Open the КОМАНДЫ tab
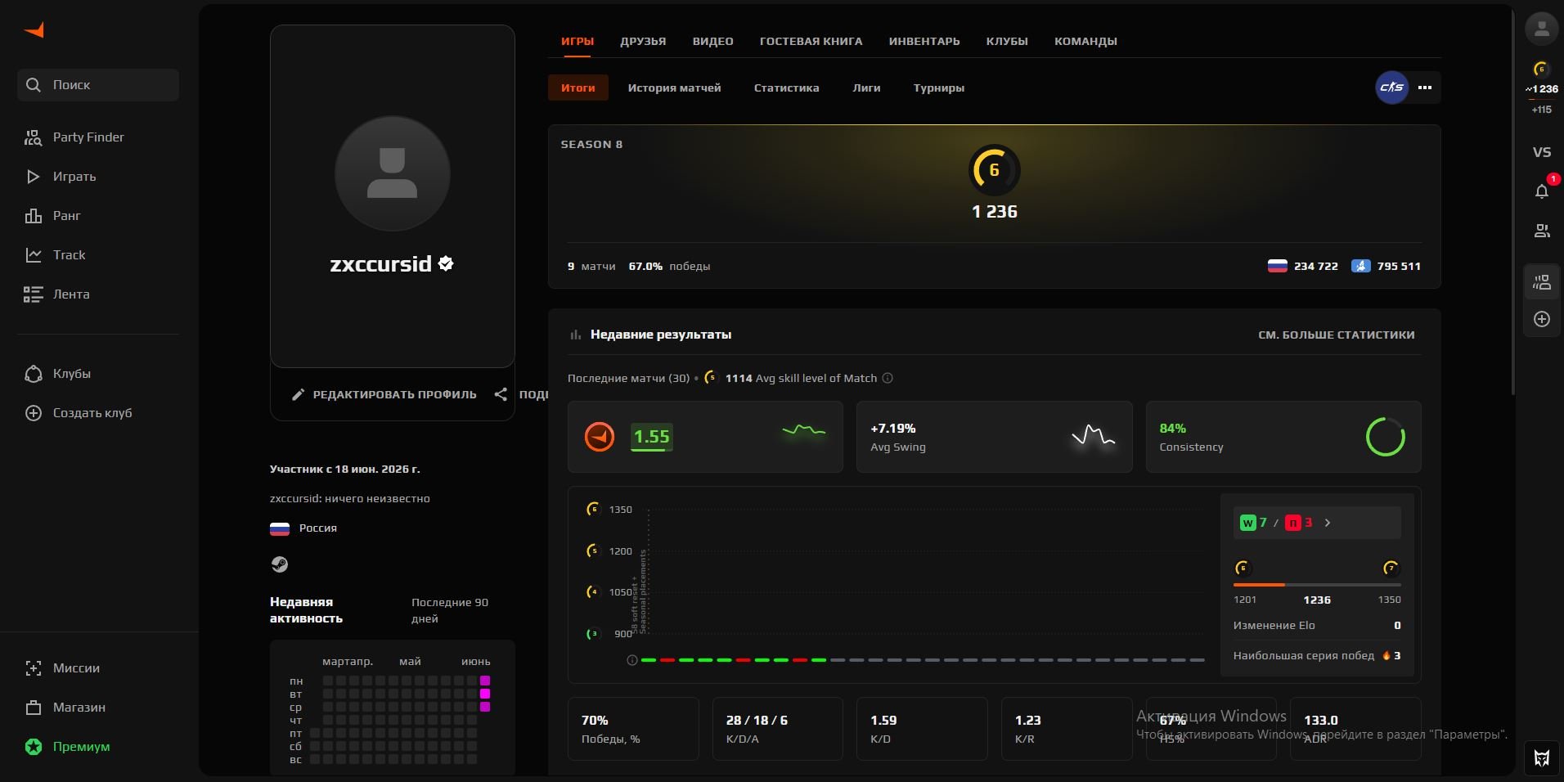The width and height of the screenshot is (1564, 782). (1085, 41)
